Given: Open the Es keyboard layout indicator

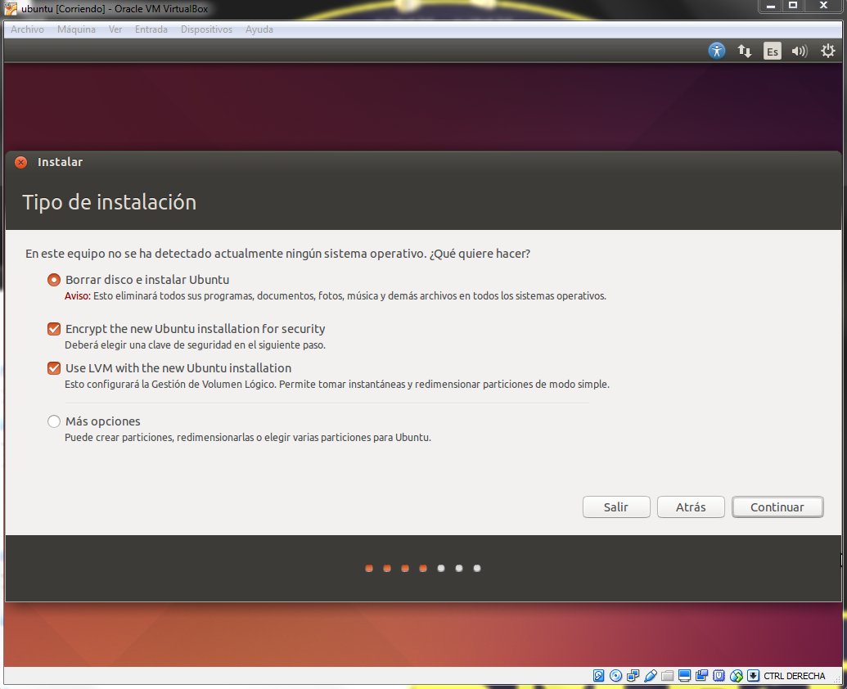Looking at the screenshot, I should tap(772, 52).
